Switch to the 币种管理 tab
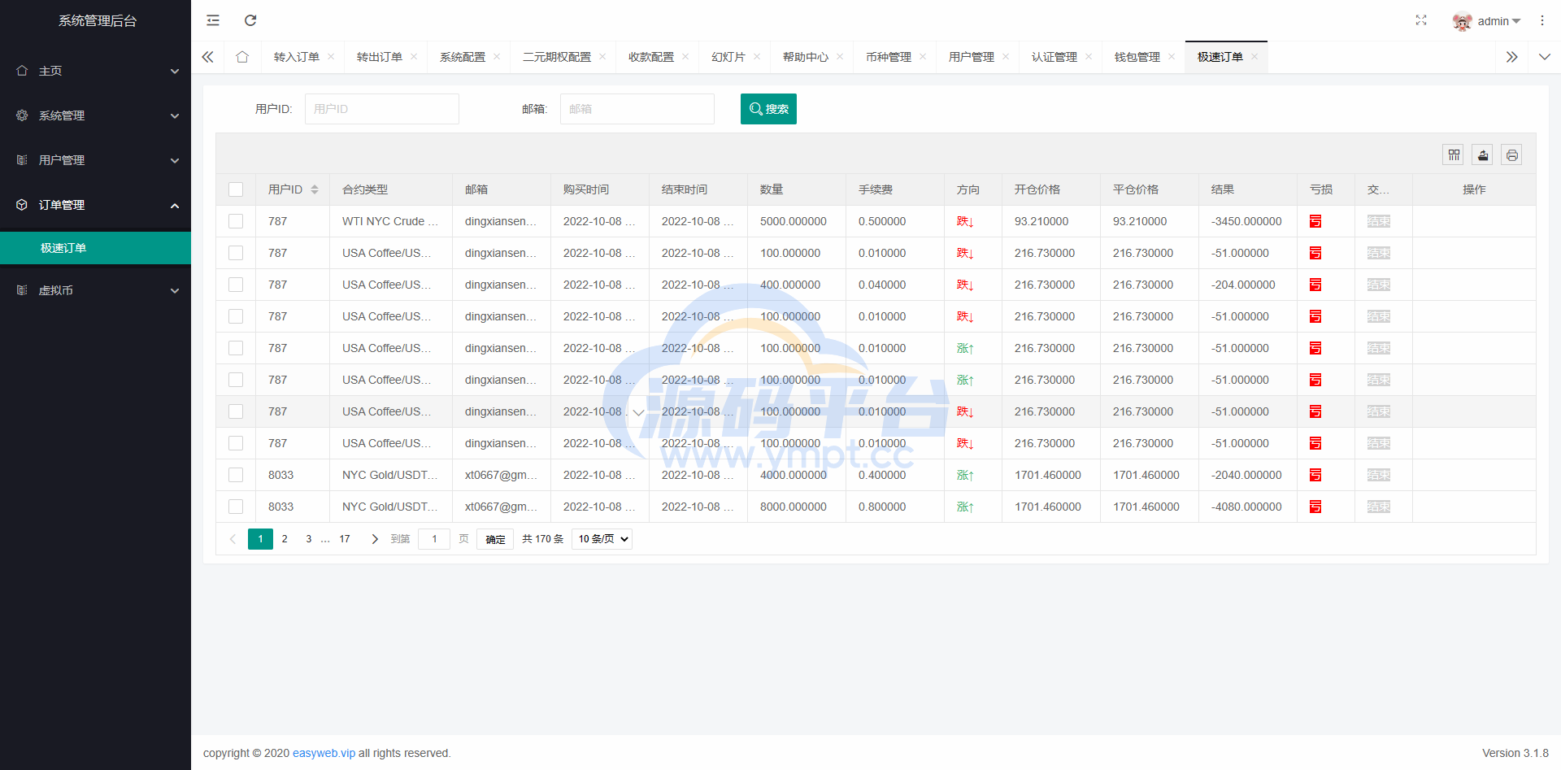The width and height of the screenshot is (1561, 770). click(889, 57)
